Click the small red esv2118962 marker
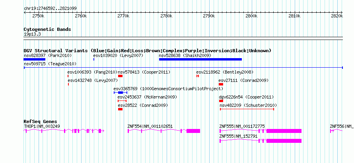The height and width of the screenshot is (163, 354). click(198, 76)
